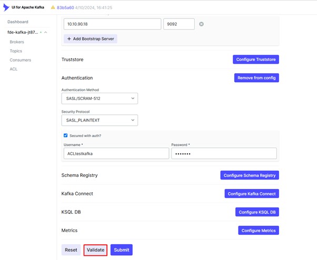Open the ACL sidebar item

pos(14,69)
